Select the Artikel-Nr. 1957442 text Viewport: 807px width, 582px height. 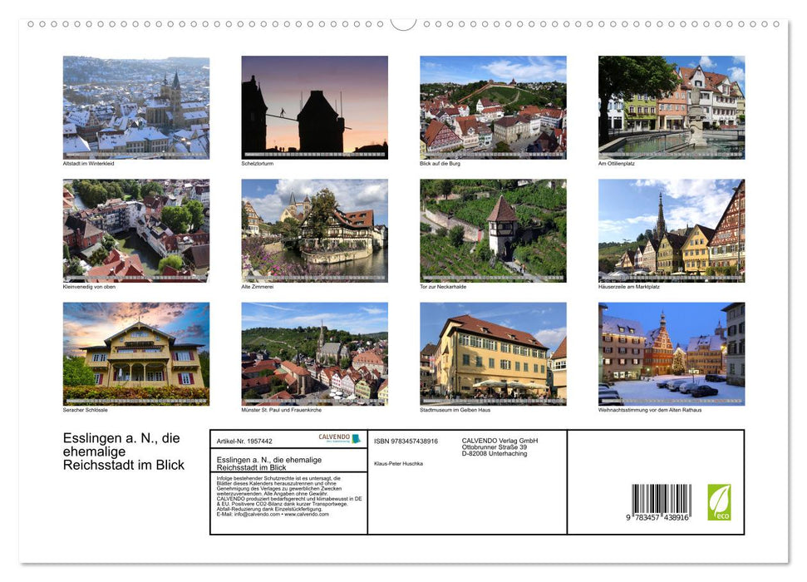pos(244,441)
